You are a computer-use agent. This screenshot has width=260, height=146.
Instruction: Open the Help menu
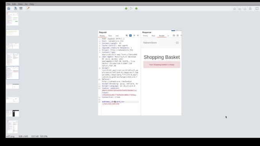point(32,4)
